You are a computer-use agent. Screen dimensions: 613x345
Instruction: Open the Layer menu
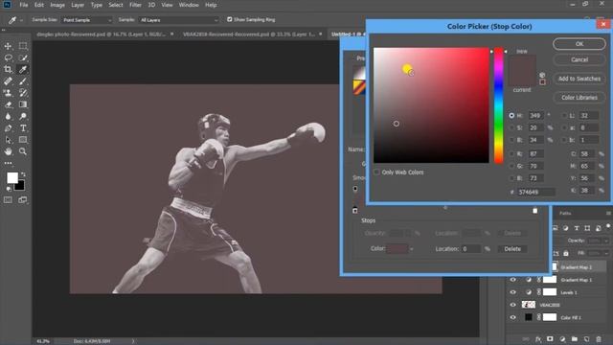coord(78,5)
